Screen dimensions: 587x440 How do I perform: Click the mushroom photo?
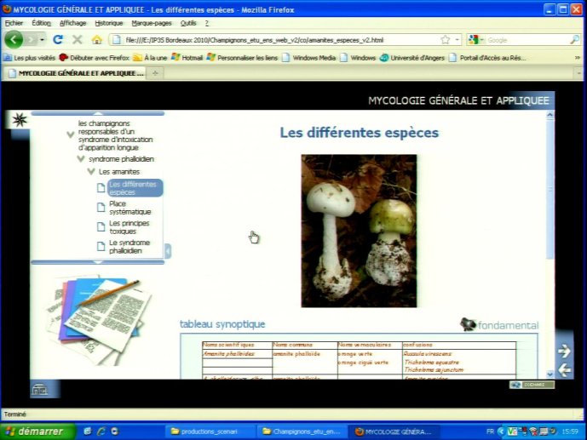[x=359, y=231]
